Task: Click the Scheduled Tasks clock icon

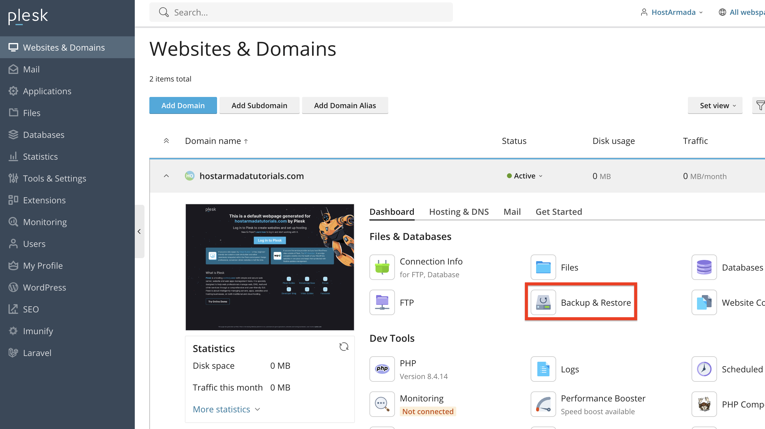Action: tap(704, 369)
